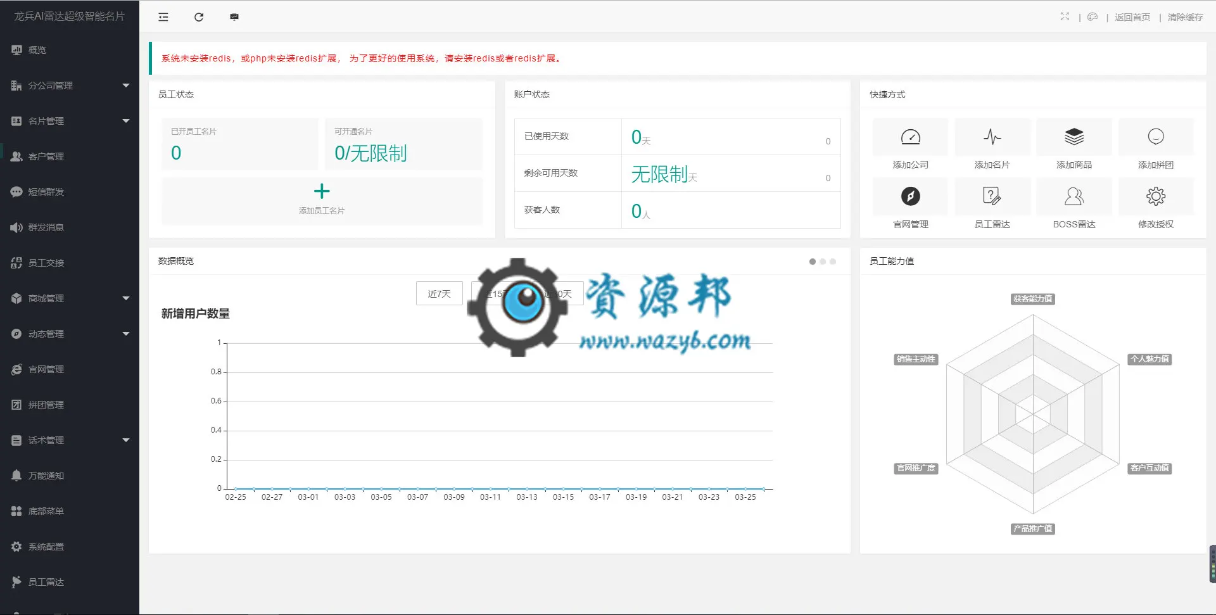The height and width of the screenshot is (615, 1216).
Task: Click 返回首页 link
Action: (1132, 17)
